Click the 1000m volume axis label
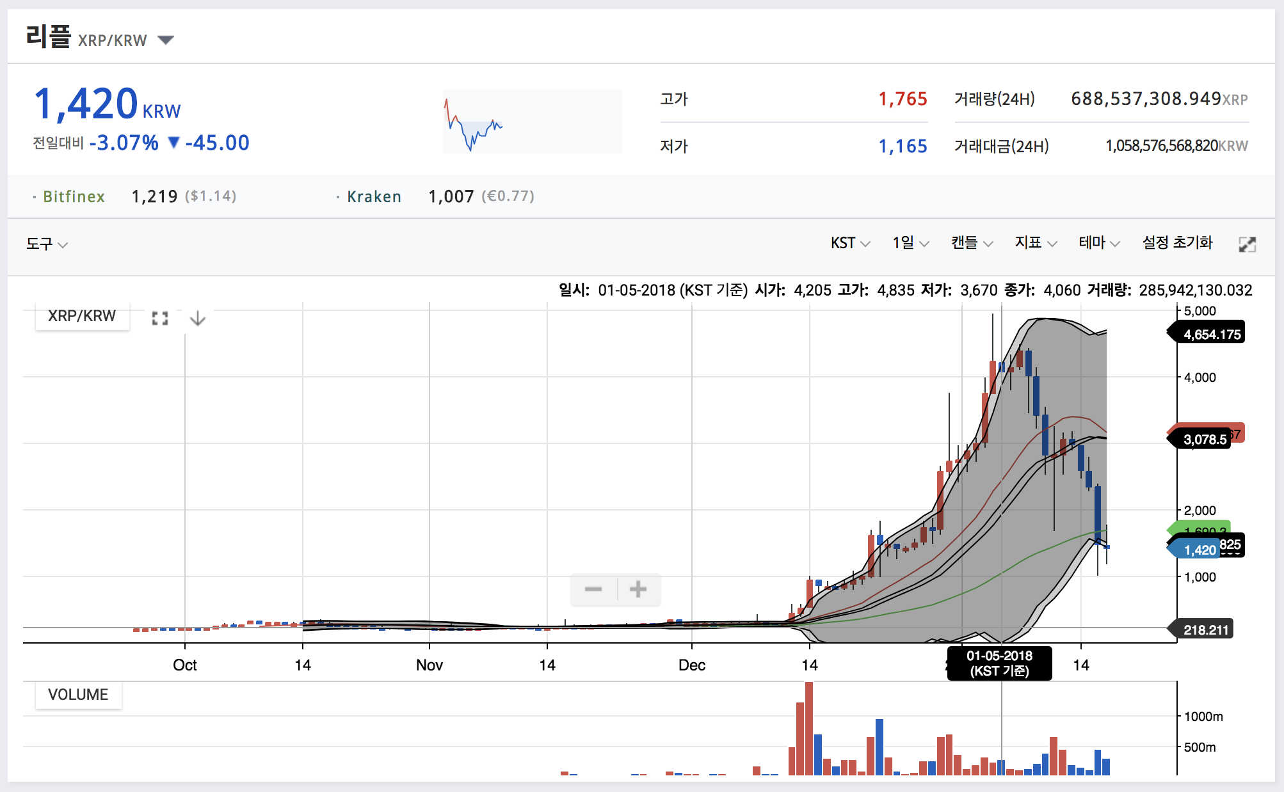Viewport: 1284px width, 792px height. (1203, 717)
